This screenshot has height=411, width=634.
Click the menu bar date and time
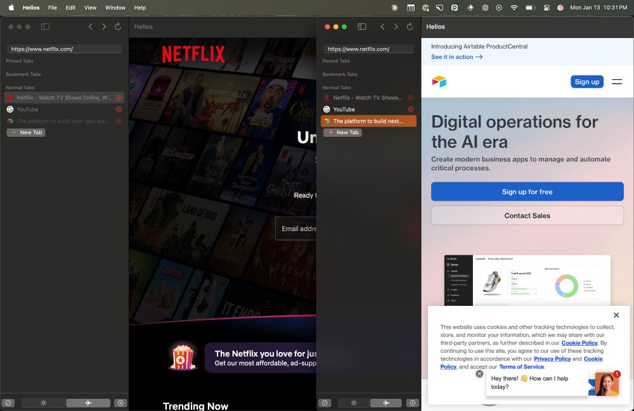(x=598, y=8)
